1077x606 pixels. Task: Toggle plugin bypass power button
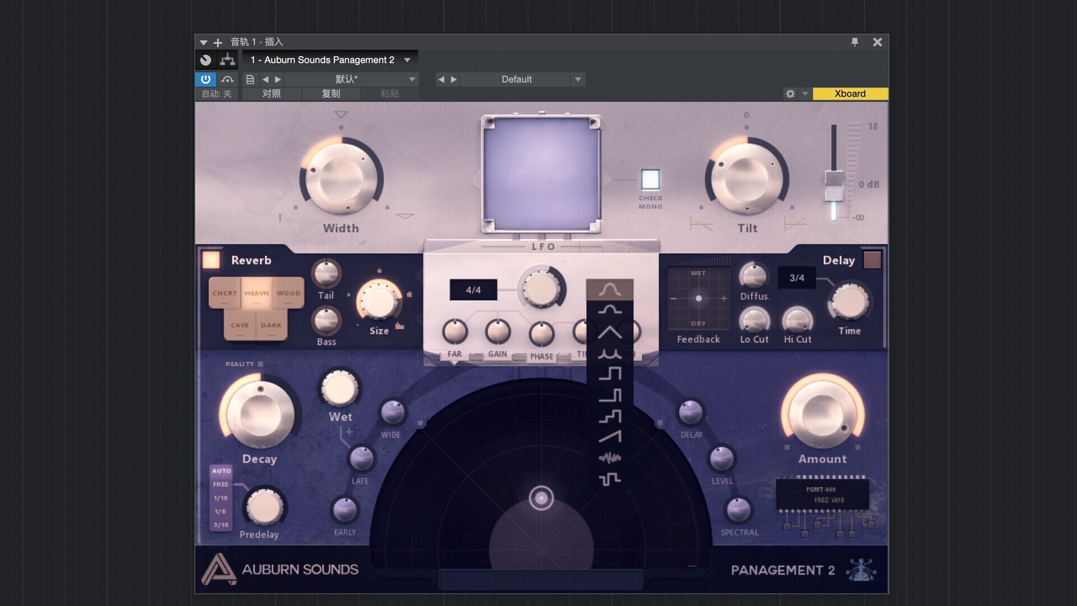pos(205,79)
